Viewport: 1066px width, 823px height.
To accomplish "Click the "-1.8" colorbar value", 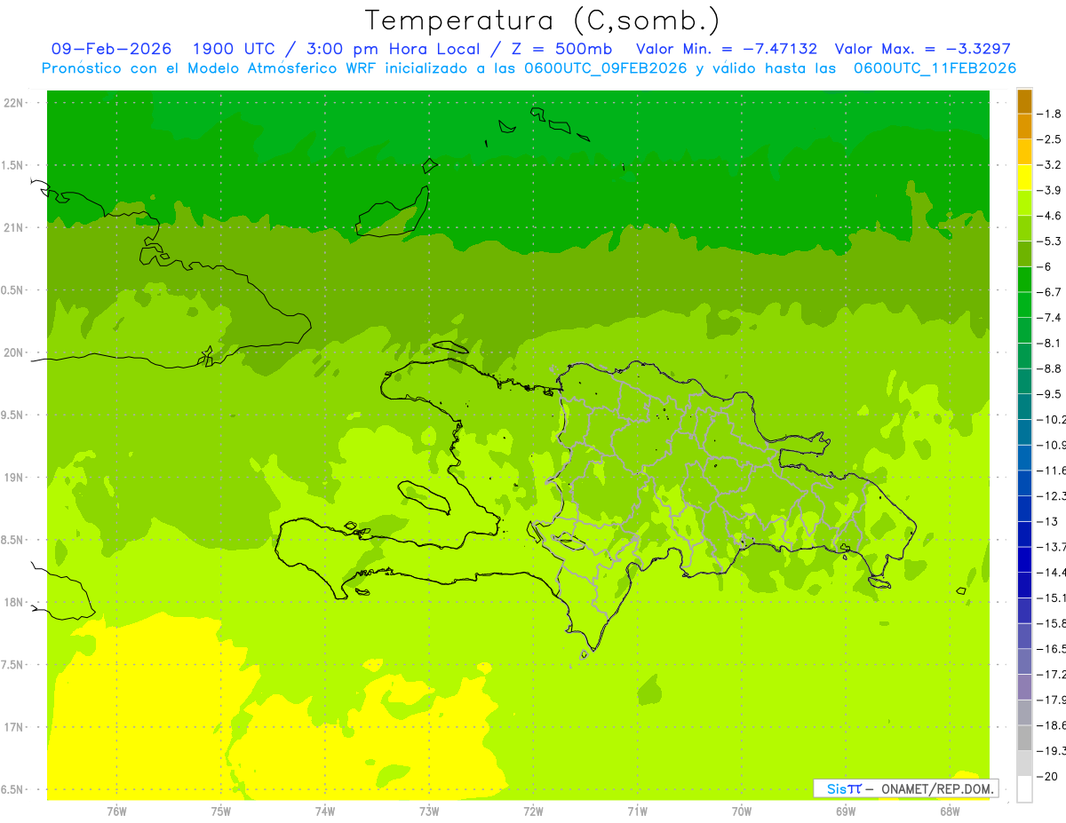I will (x=1050, y=114).
